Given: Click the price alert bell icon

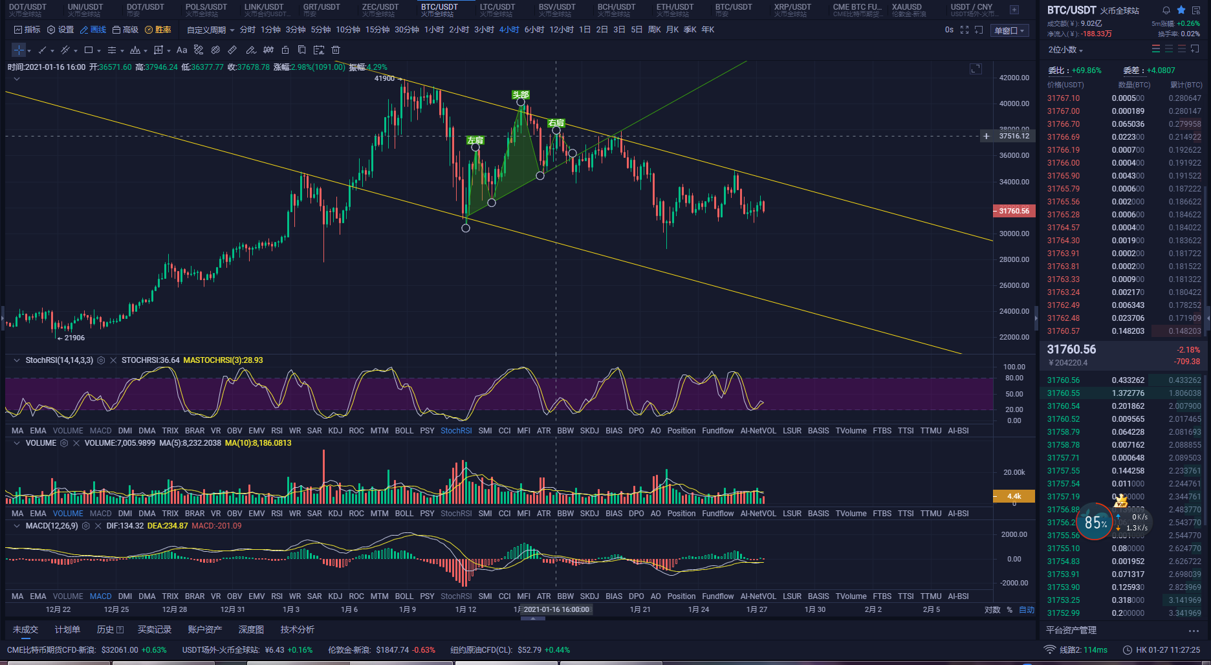Looking at the screenshot, I should [1166, 10].
